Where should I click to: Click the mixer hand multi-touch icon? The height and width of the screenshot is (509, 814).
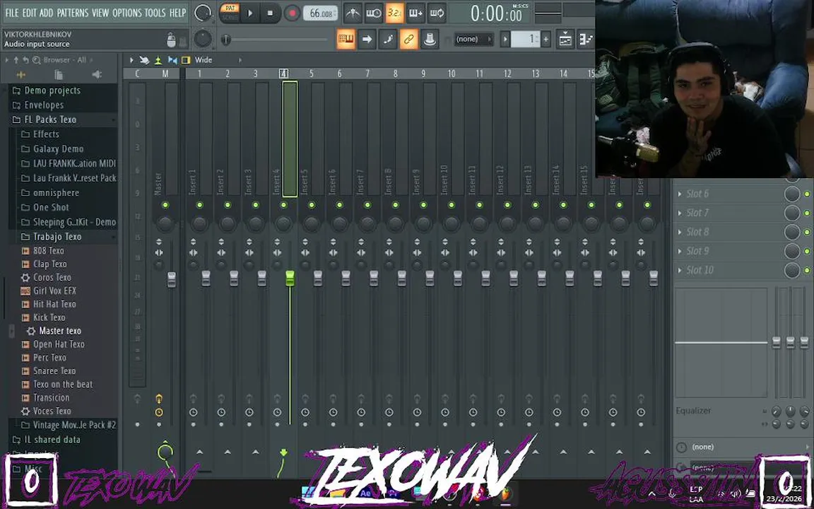point(145,60)
